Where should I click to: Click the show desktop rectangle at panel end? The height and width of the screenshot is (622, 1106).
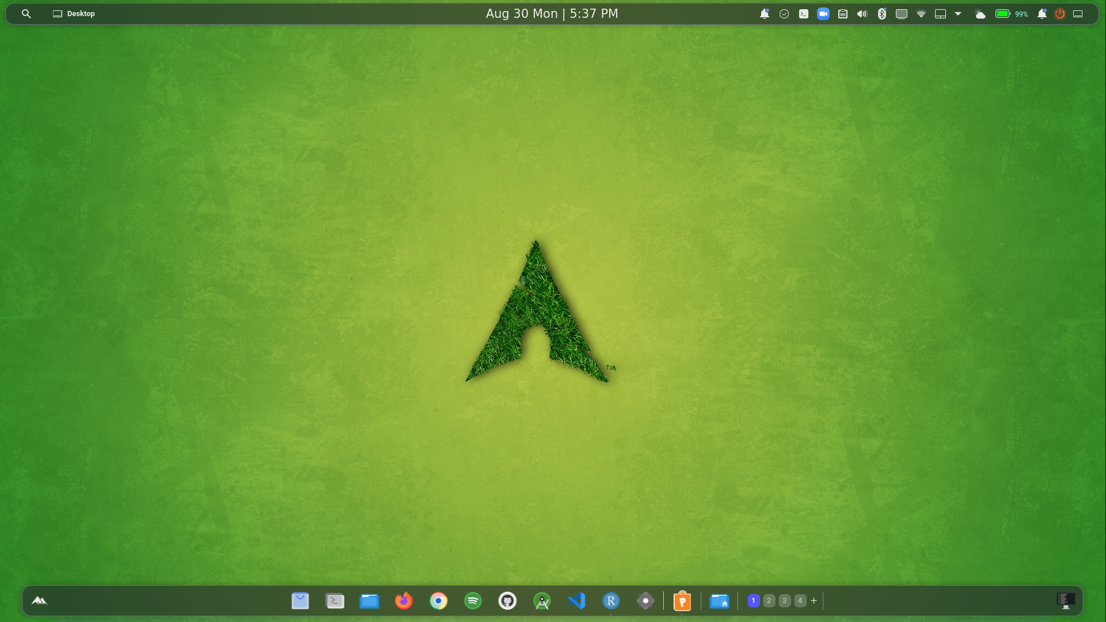(1078, 14)
